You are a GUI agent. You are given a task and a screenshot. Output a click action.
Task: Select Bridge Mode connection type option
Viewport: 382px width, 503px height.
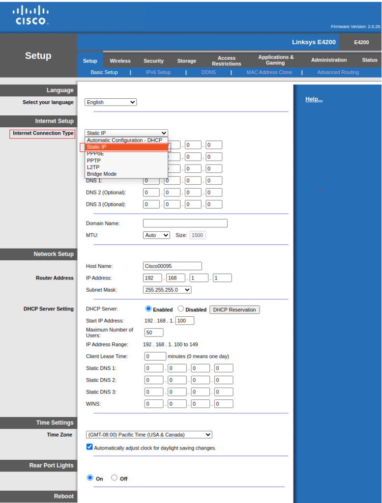(x=102, y=174)
